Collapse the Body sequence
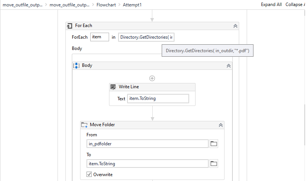 [228, 65]
